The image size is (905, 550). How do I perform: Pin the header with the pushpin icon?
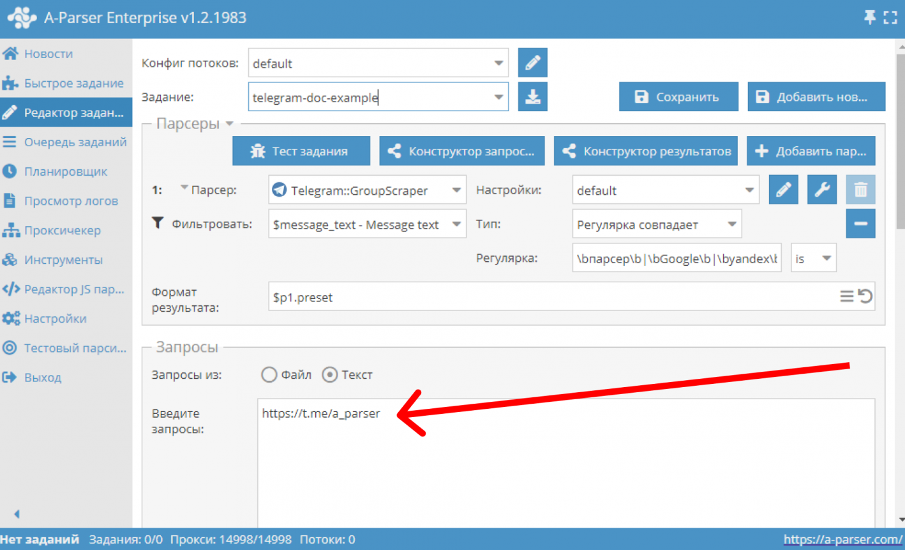coord(870,17)
